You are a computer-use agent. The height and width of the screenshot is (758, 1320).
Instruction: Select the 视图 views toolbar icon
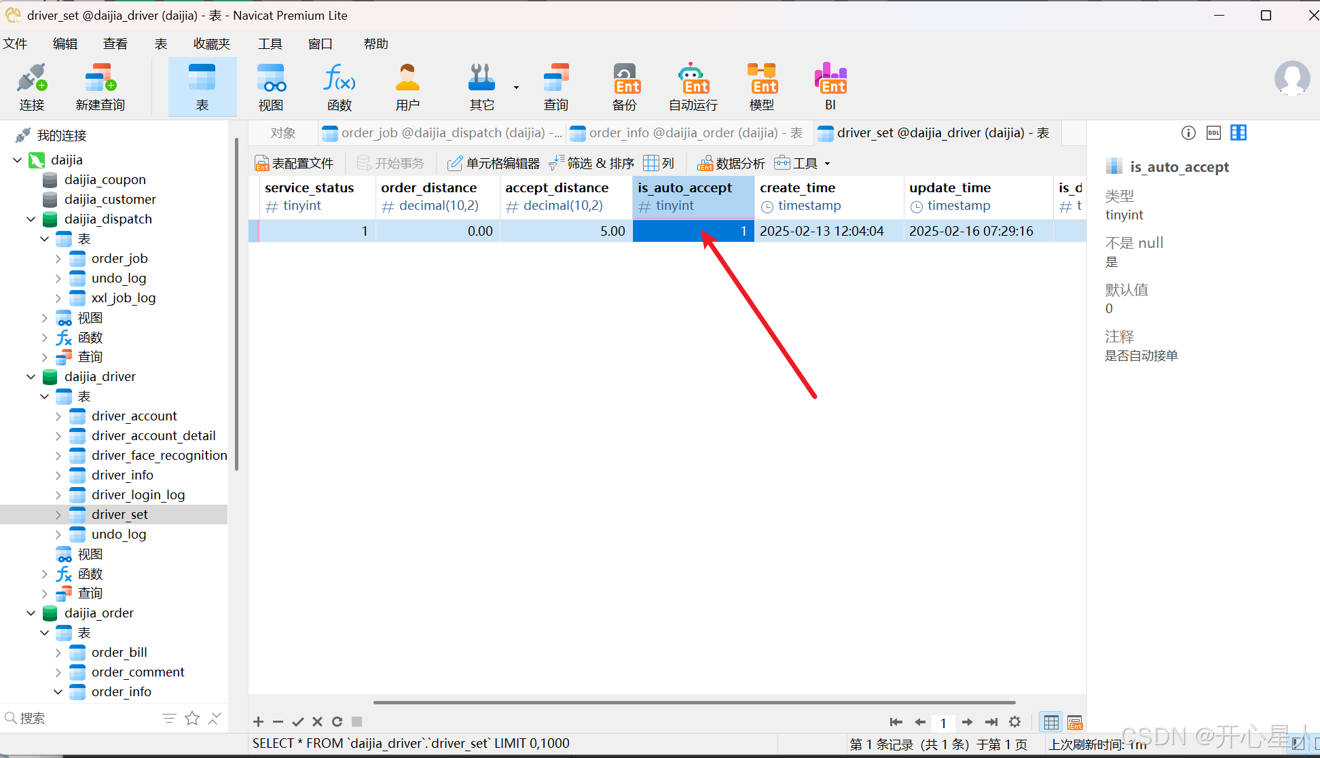coord(270,86)
